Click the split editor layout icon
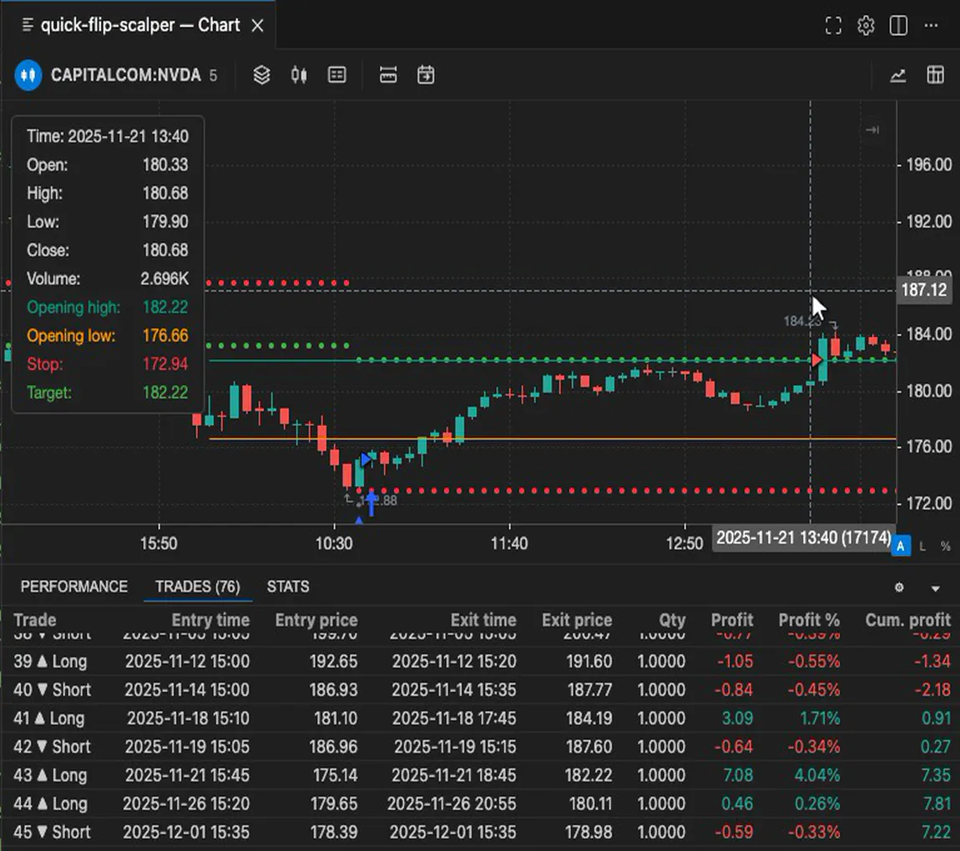The width and height of the screenshot is (960, 851). (898, 26)
